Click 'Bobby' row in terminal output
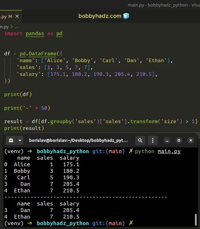The height and width of the screenshot is (229, 200). [42, 171]
